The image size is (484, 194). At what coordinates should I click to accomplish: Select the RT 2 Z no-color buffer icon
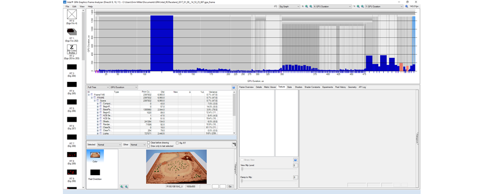72,49
